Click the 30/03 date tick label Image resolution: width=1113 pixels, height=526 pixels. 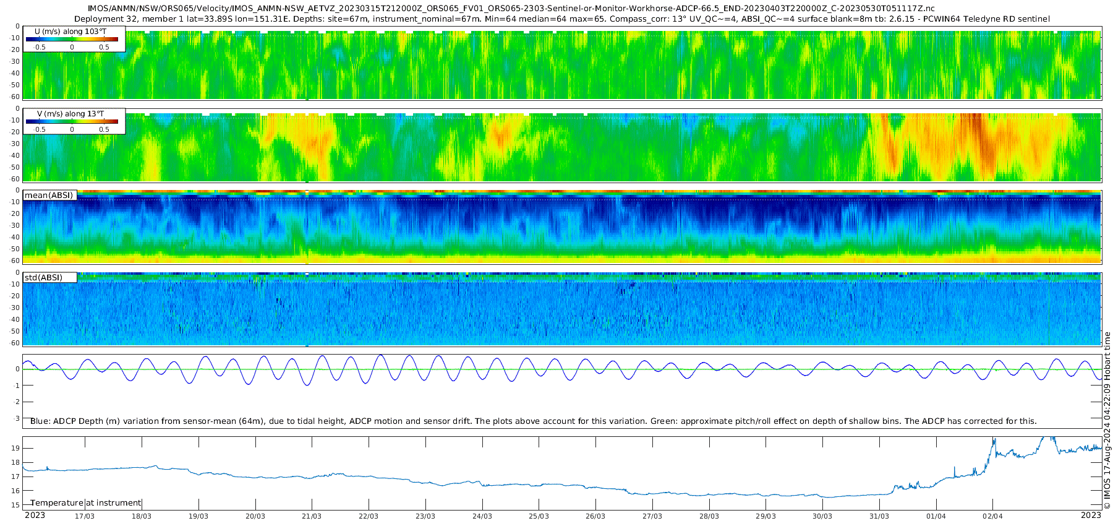click(x=822, y=516)
